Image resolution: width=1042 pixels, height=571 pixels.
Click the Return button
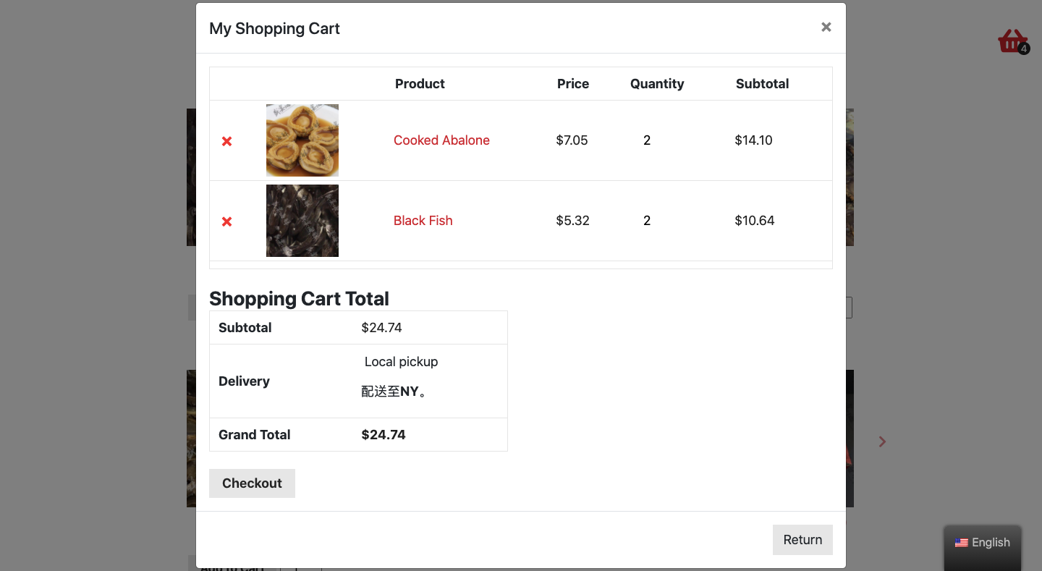click(x=802, y=540)
